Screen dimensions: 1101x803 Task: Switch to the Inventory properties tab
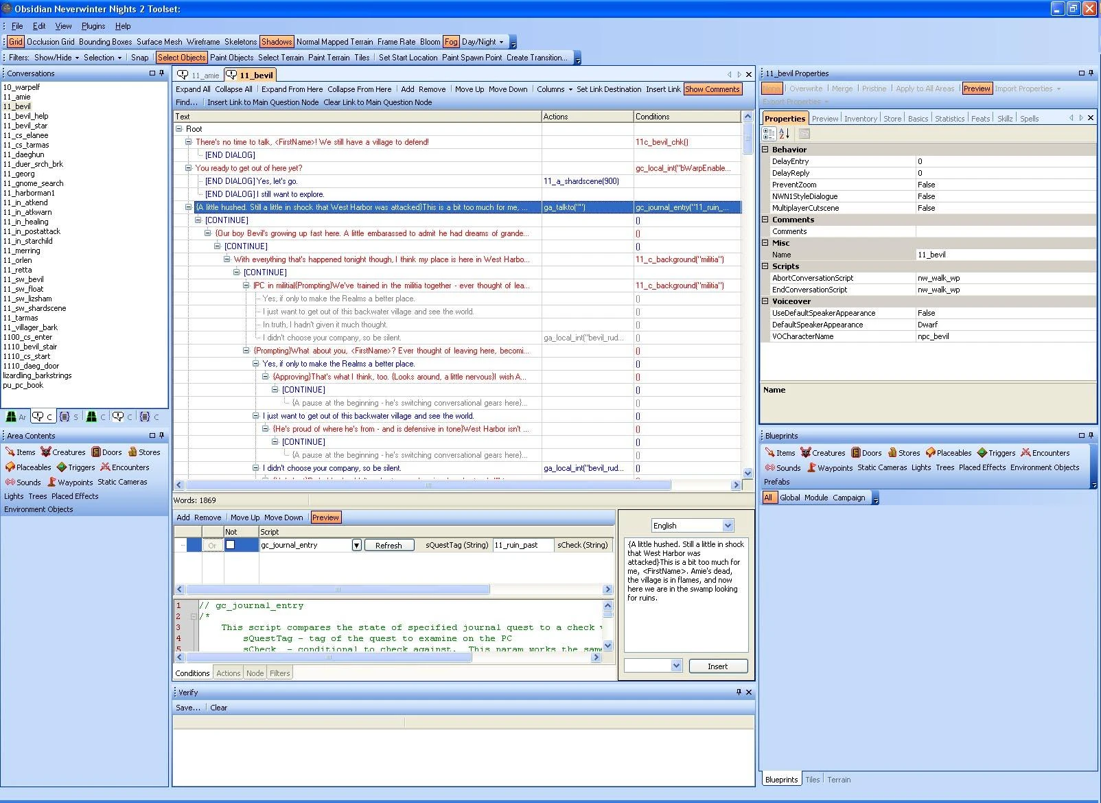coord(861,119)
